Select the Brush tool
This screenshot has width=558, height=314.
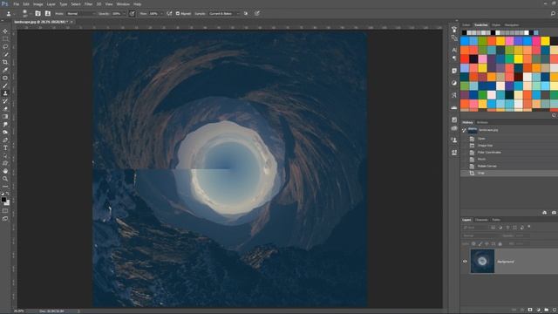click(5, 85)
